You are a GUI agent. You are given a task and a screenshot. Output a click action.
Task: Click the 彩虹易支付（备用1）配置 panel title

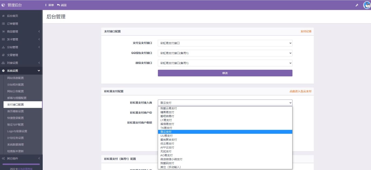point(120,159)
